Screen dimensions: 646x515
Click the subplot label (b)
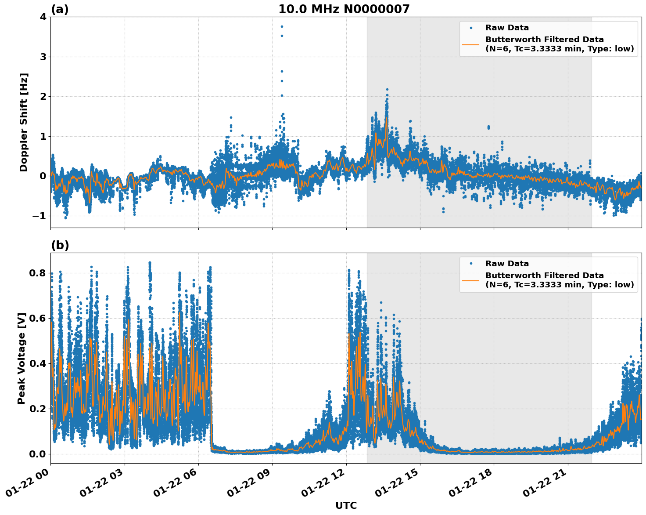[x=60, y=245]
